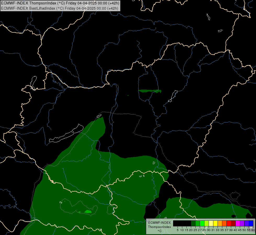The image size is (256, 235).
Task: Click the legend value label 37
Action: tap(226, 230)
